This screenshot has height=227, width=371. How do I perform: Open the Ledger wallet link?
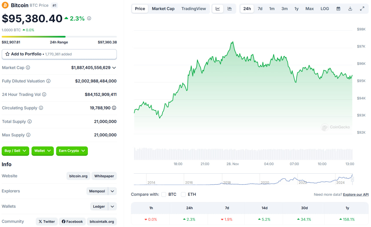(99, 206)
